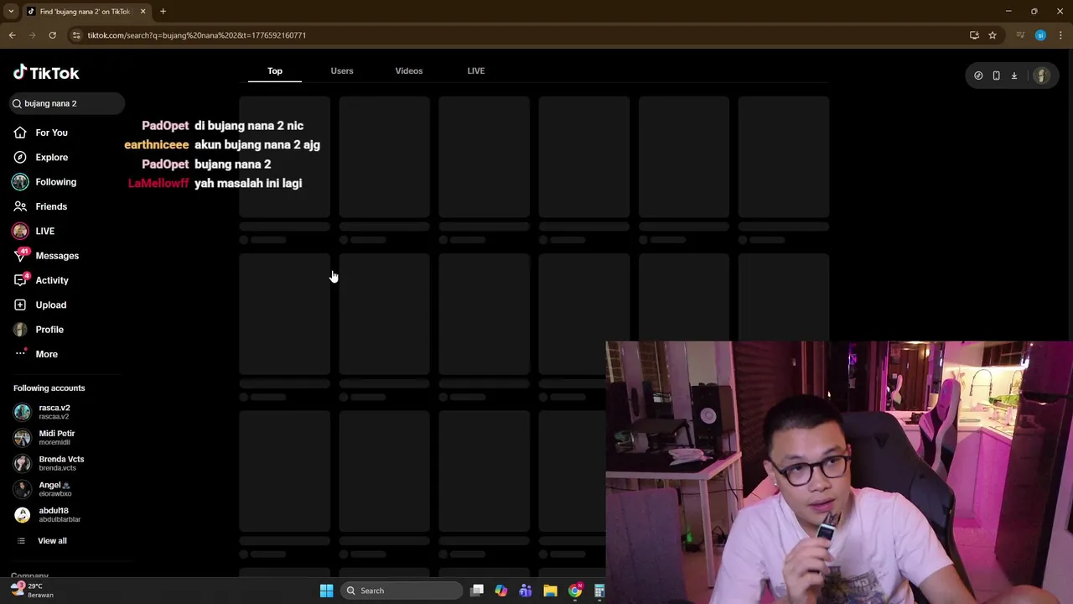Open the For You home icon
Viewport: 1073px width, 604px height.
click(x=20, y=133)
